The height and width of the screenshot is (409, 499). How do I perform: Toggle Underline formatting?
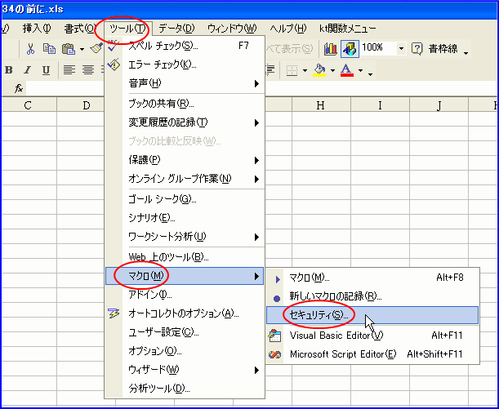click(47, 69)
